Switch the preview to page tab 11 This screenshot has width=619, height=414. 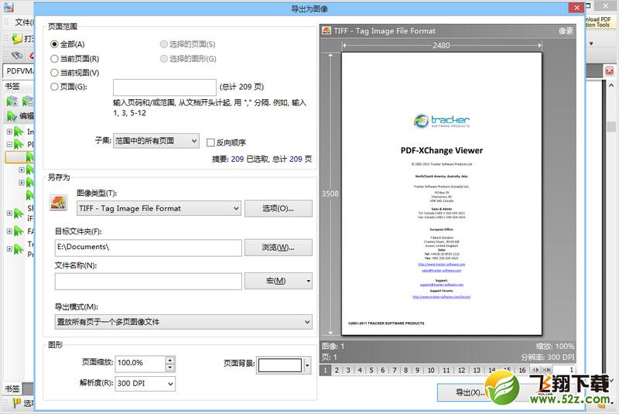click(446, 370)
